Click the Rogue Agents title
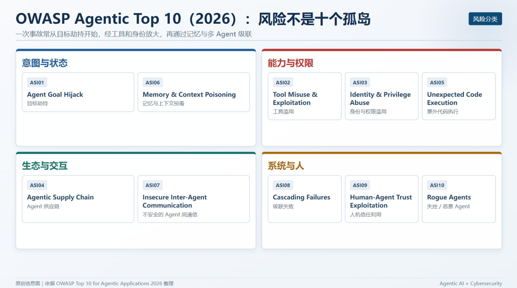The height and width of the screenshot is (288, 517). [x=449, y=197]
